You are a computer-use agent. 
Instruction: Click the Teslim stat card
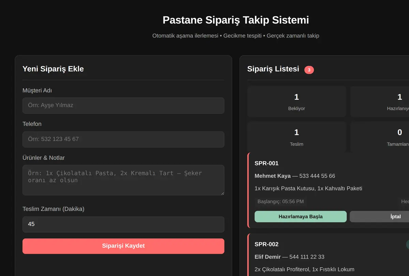click(297, 137)
